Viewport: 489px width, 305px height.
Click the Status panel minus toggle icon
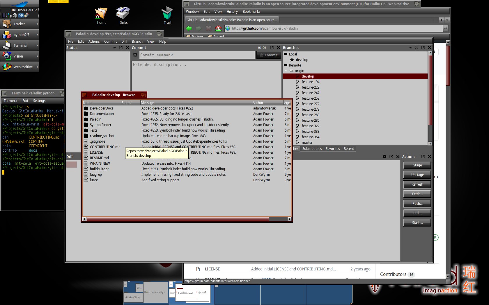tap(114, 48)
